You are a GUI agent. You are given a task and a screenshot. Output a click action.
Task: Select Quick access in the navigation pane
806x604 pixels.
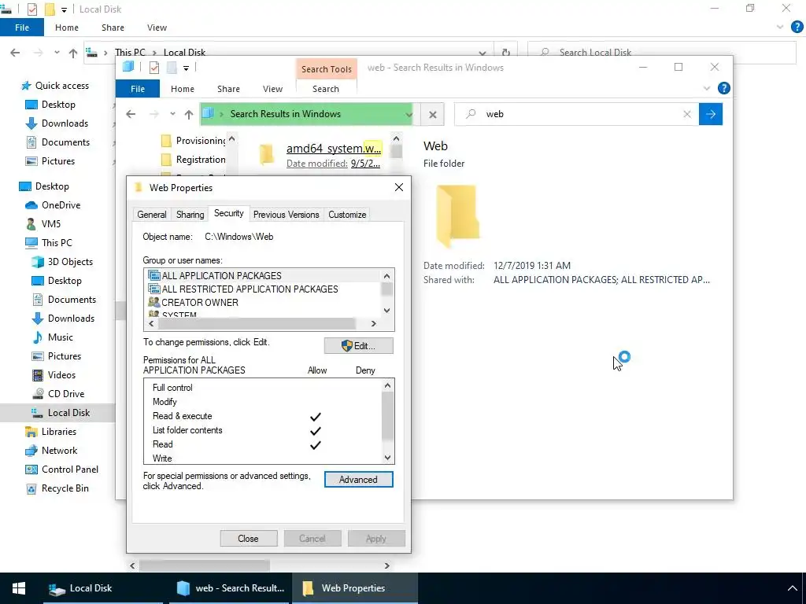click(x=55, y=86)
